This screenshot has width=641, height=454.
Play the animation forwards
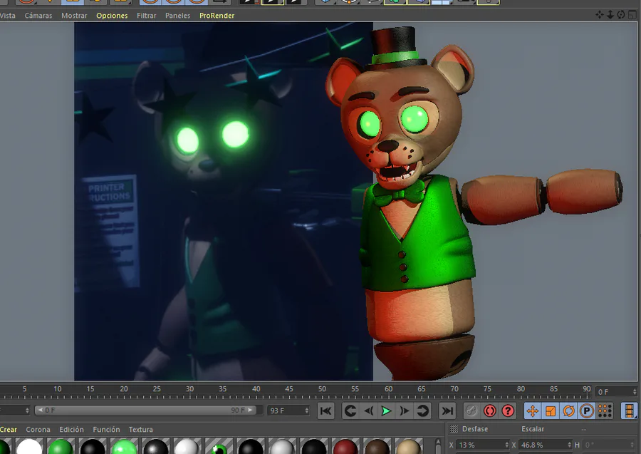(x=386, y=411)
